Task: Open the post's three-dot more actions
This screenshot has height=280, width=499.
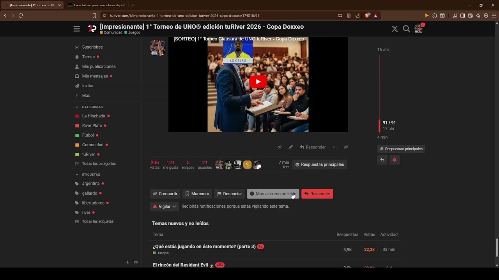Action: (x=334, y=147)
